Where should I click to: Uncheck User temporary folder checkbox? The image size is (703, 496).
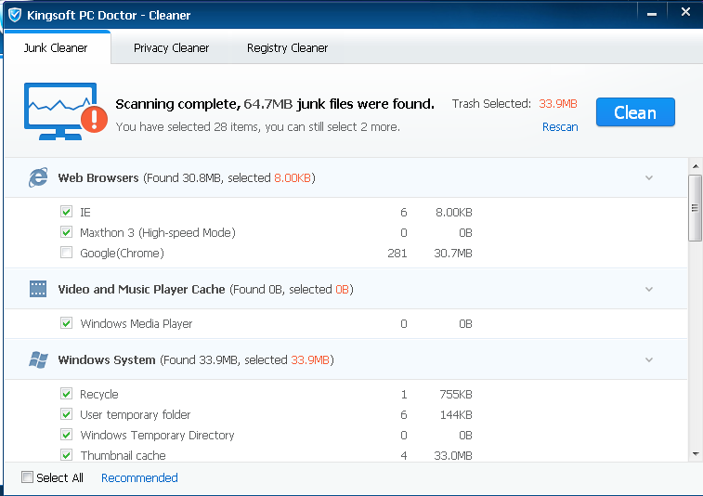(66, 414)
